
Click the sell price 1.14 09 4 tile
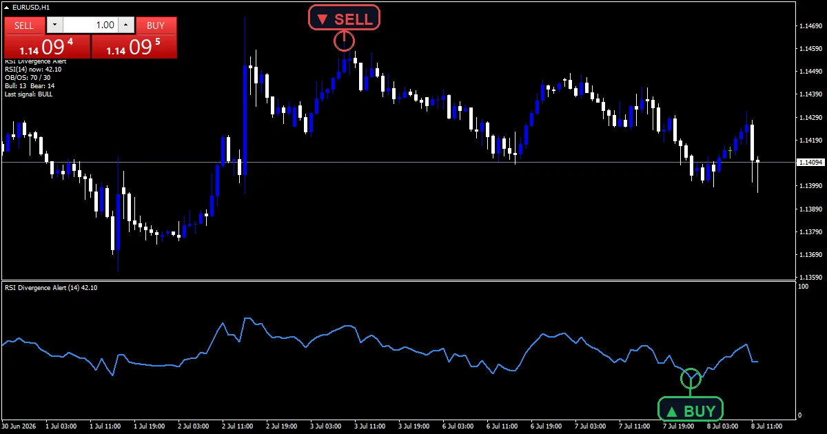pyautogui.click(x=48, y=47)
